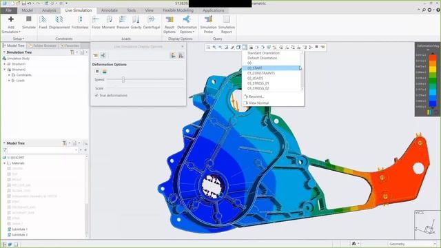Viewport: 441px width, 248px height.
Task: Open the Applications tab
Action: pos(214,10)
